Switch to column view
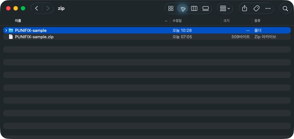The width and height of the screenshot is (294, 139). point(194,8)
